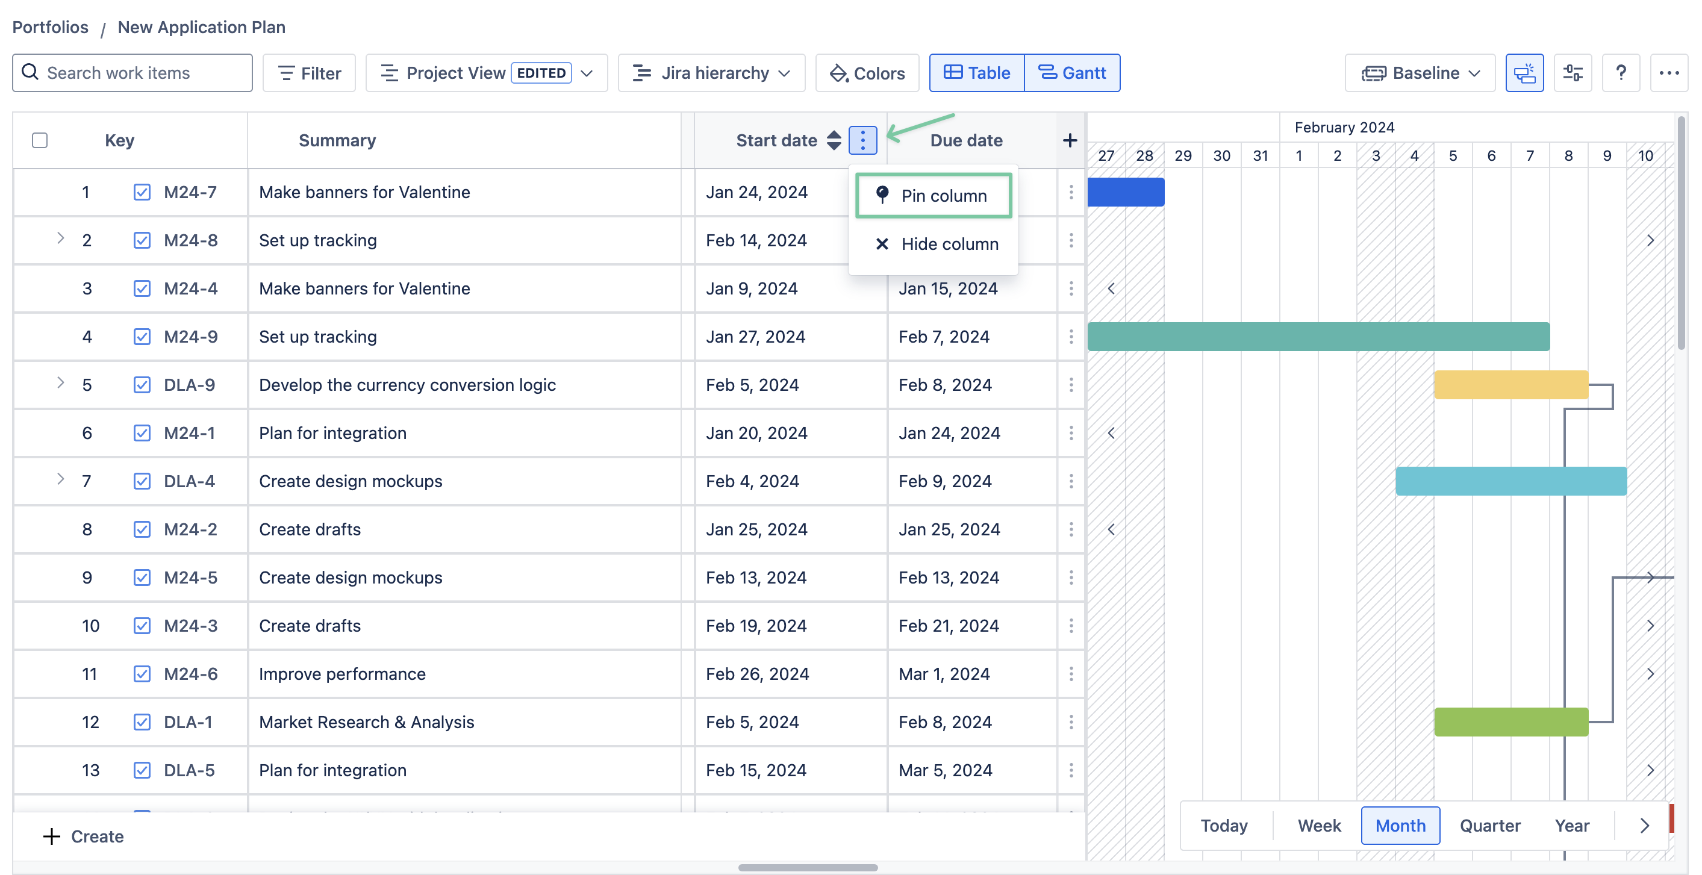
Task: Open row actions for M24-9
Action: click(1070, 337)
